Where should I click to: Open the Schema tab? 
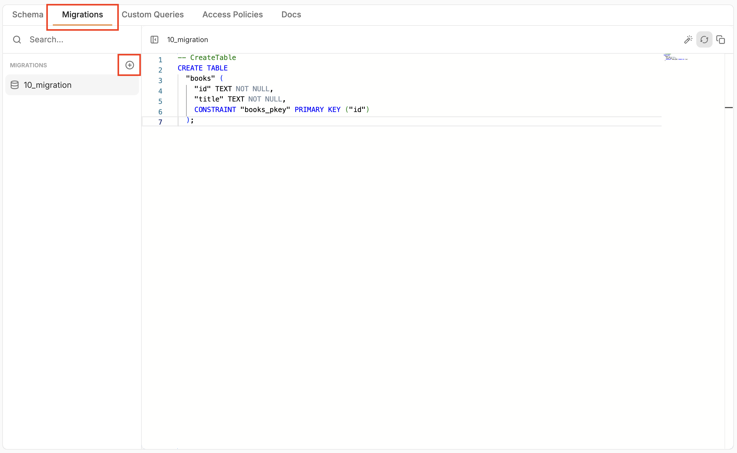coord(28,14)
